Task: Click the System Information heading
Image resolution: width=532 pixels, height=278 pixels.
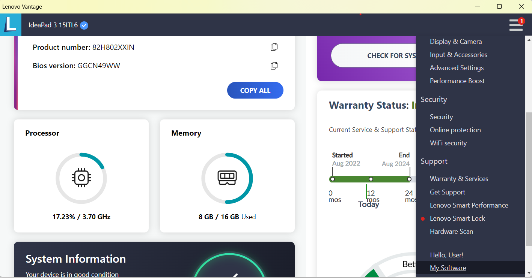Action: [x=76, y=259]
